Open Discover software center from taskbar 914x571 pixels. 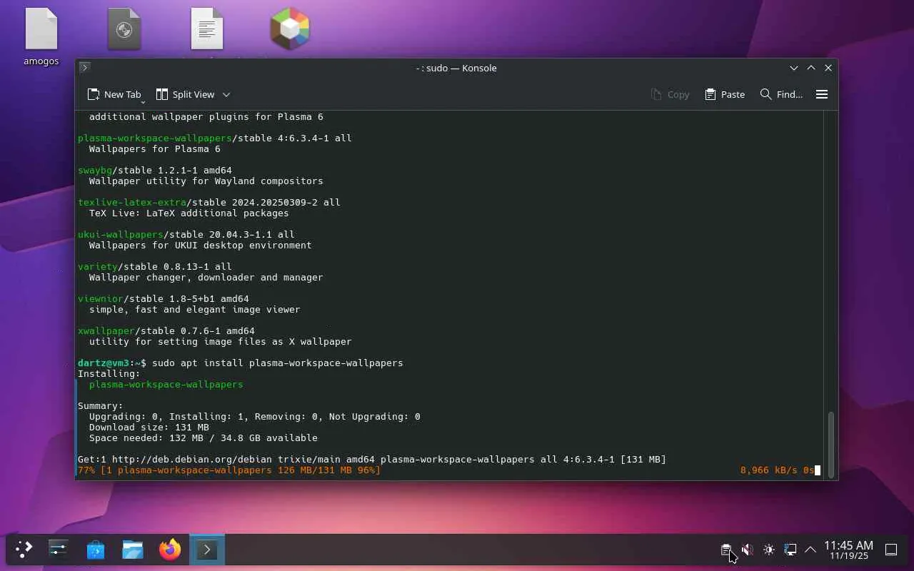96,550
